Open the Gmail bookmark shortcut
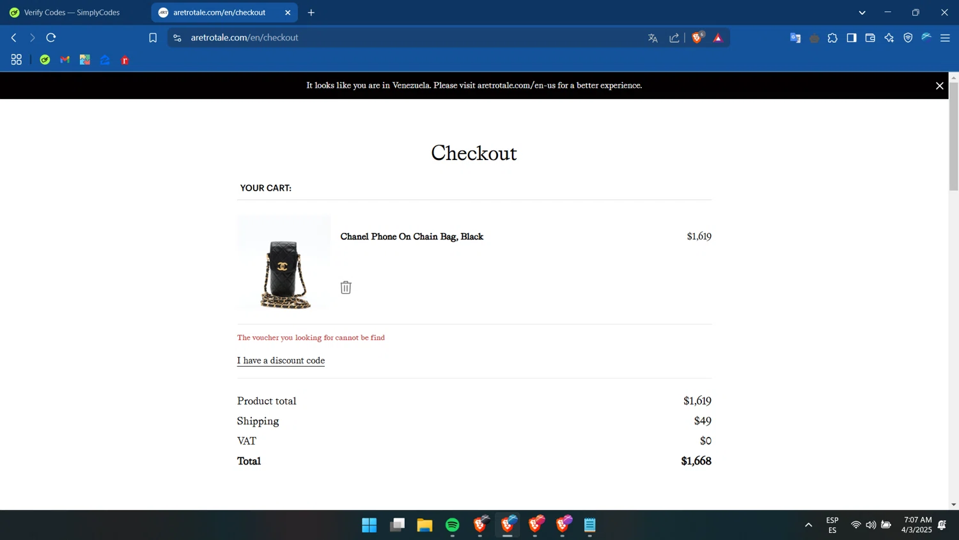The image size is (959, 540). [x=65, y=60]
